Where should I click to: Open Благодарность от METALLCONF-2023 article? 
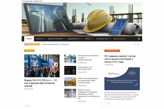pos(85,68)
